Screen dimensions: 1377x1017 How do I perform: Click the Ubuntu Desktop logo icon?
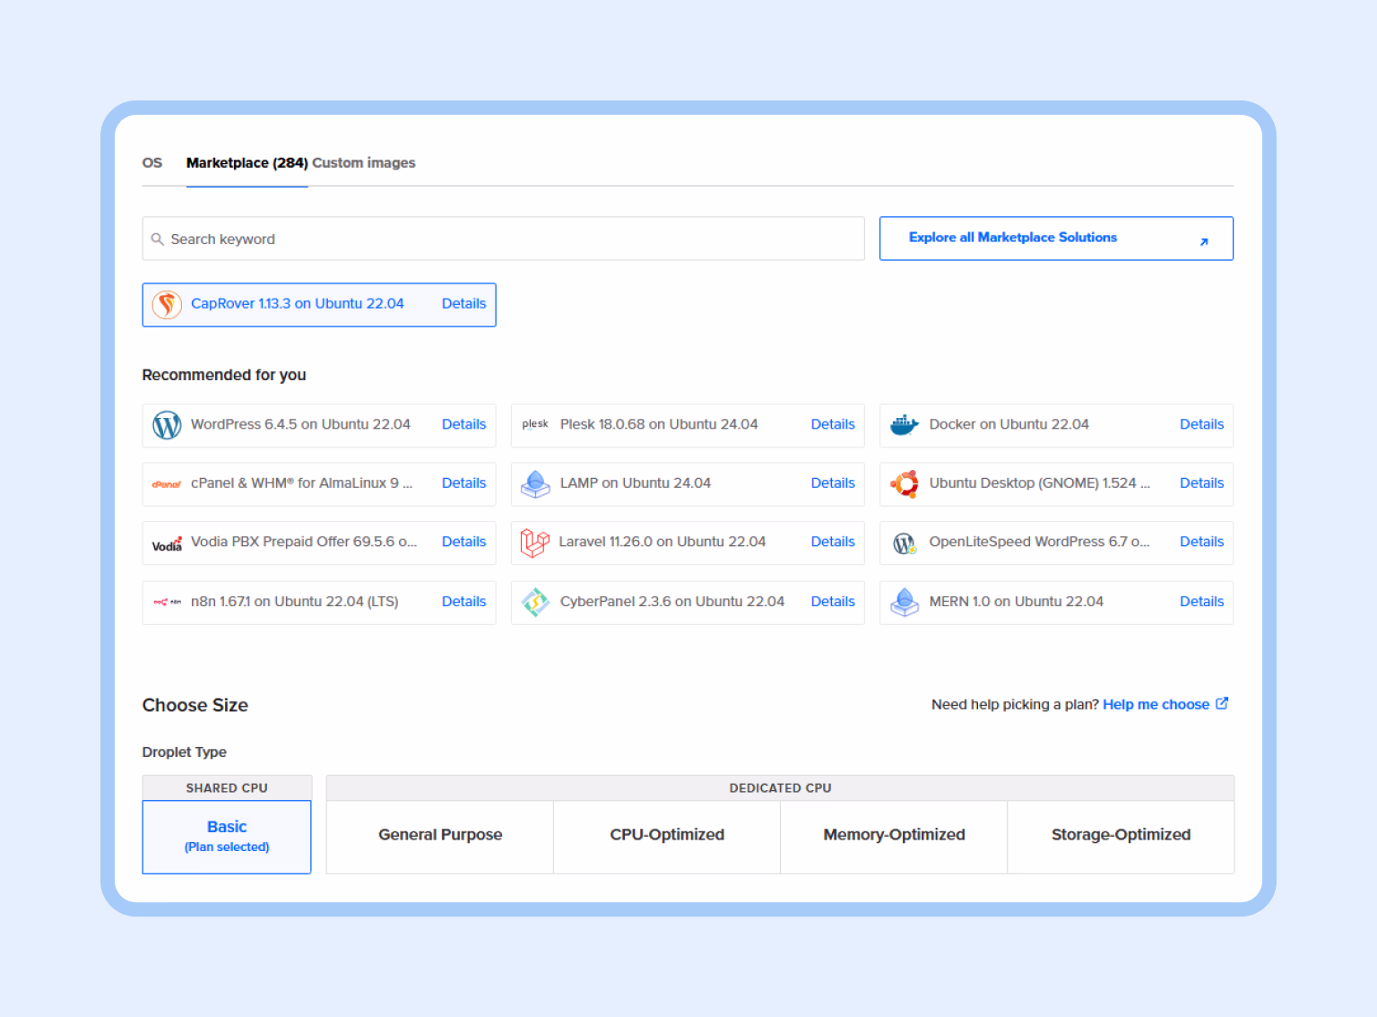pos(905,484)
